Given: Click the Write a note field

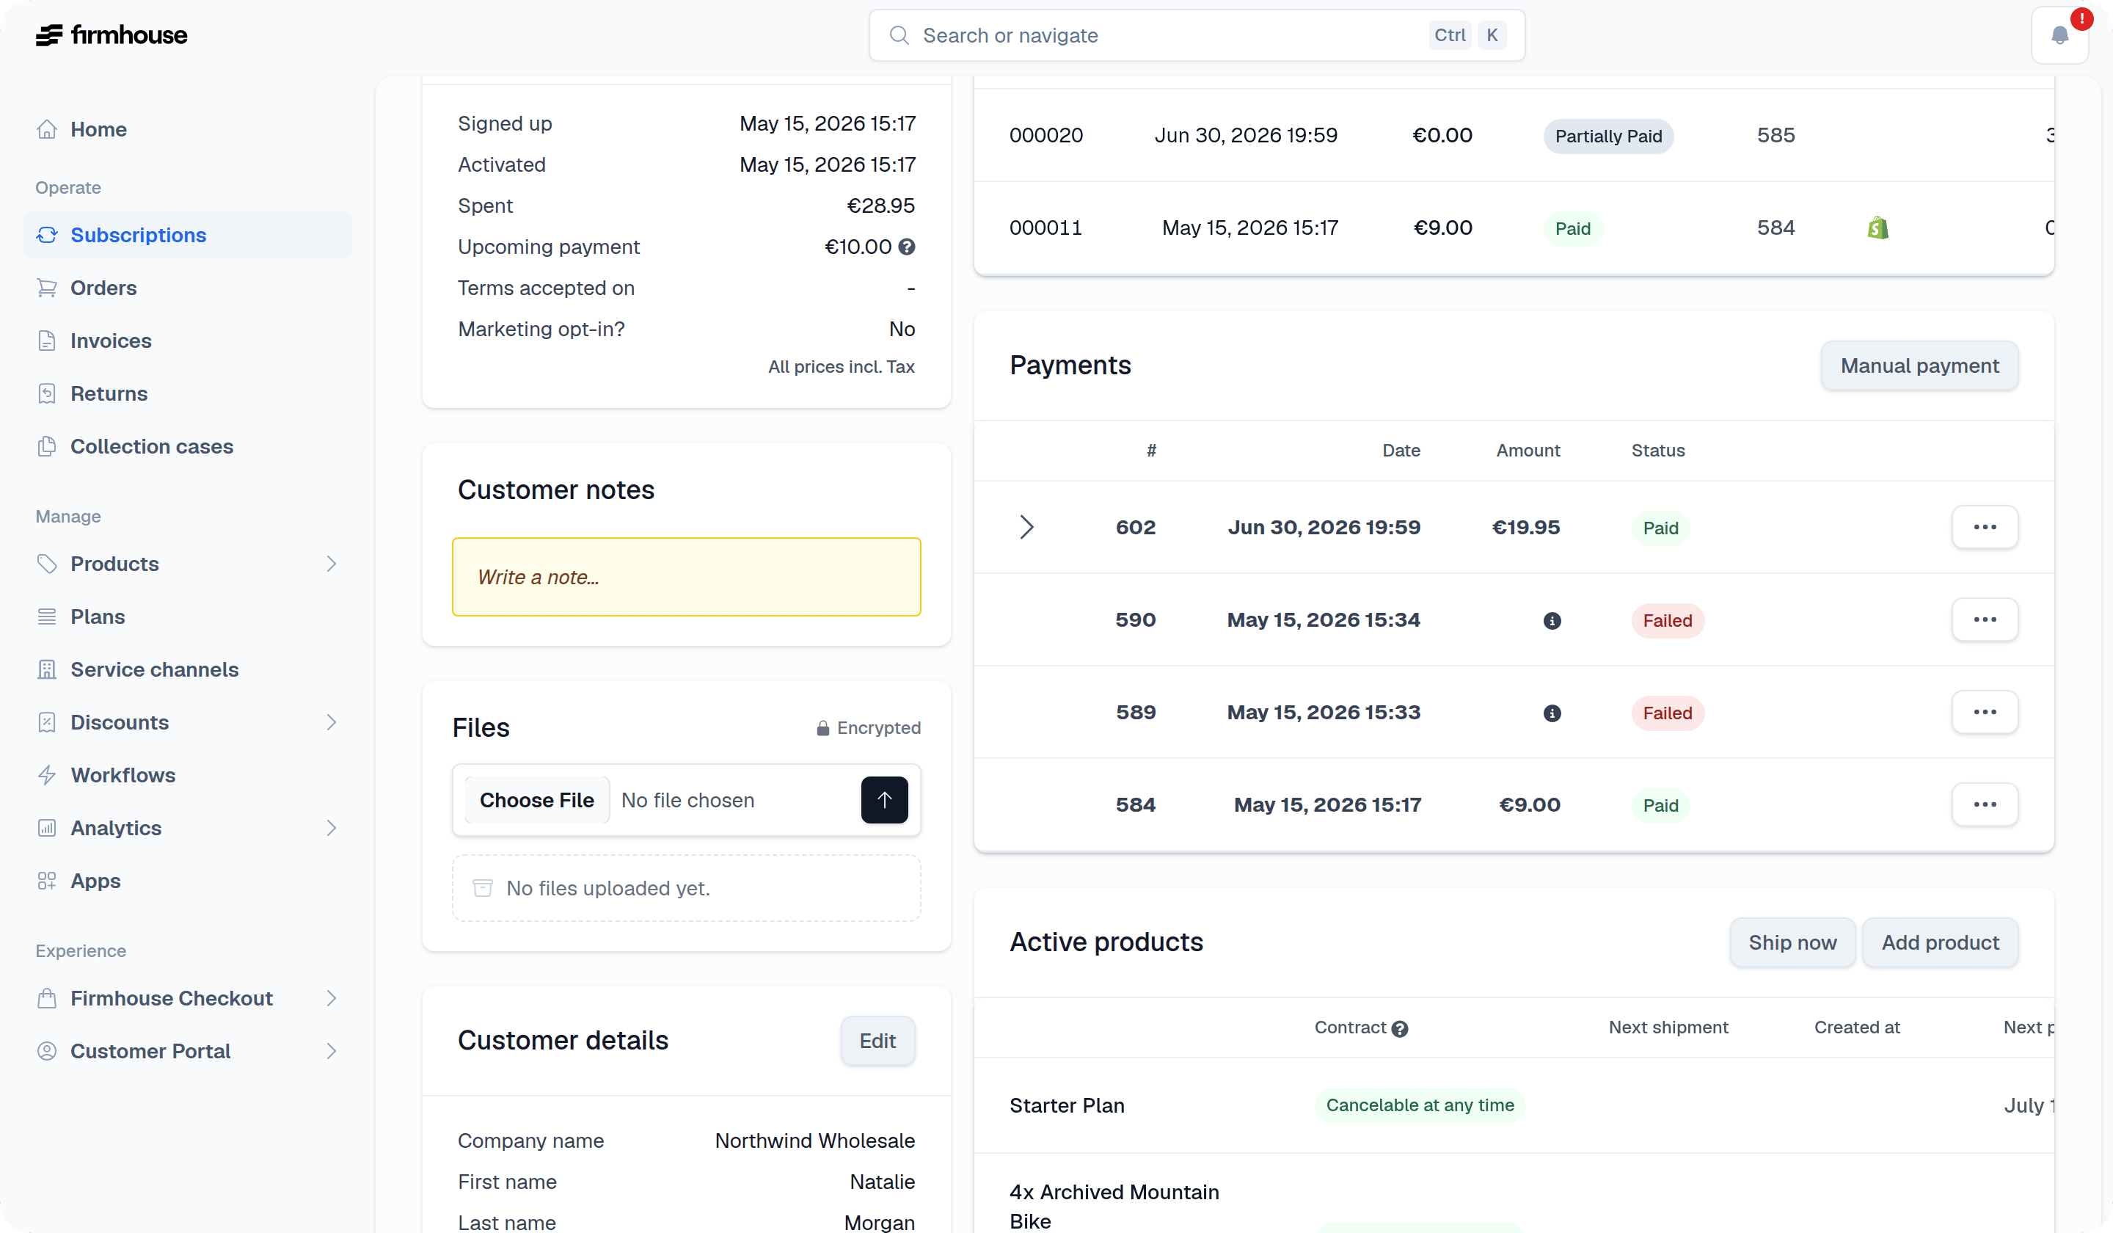Looking at the screenshot, I should 686,577.
